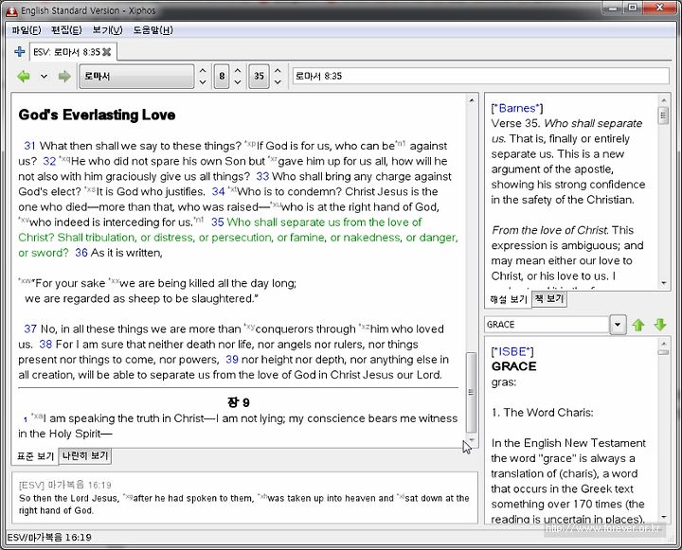682x550 pixels.
Task: Click verse number 33 link
Action: [x=262, y=176]
